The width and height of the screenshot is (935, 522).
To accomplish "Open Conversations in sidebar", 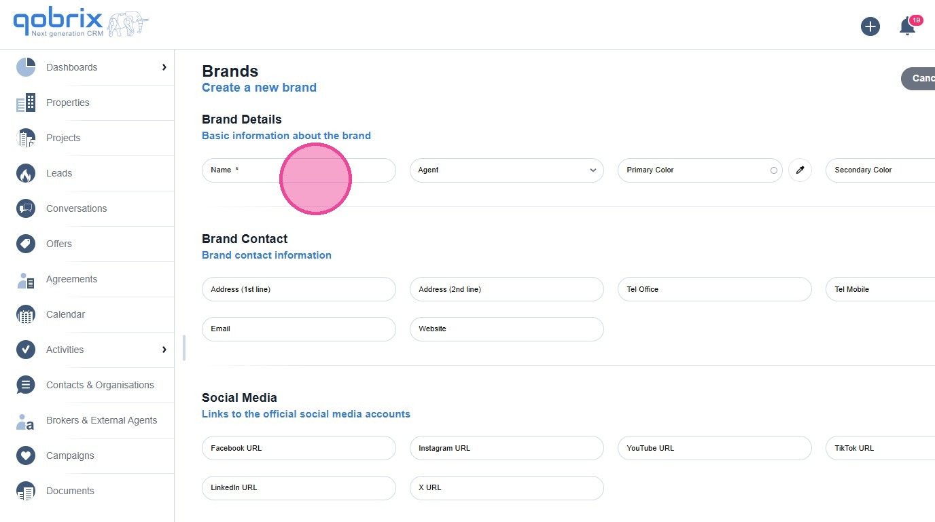I will tap(76, 208).
